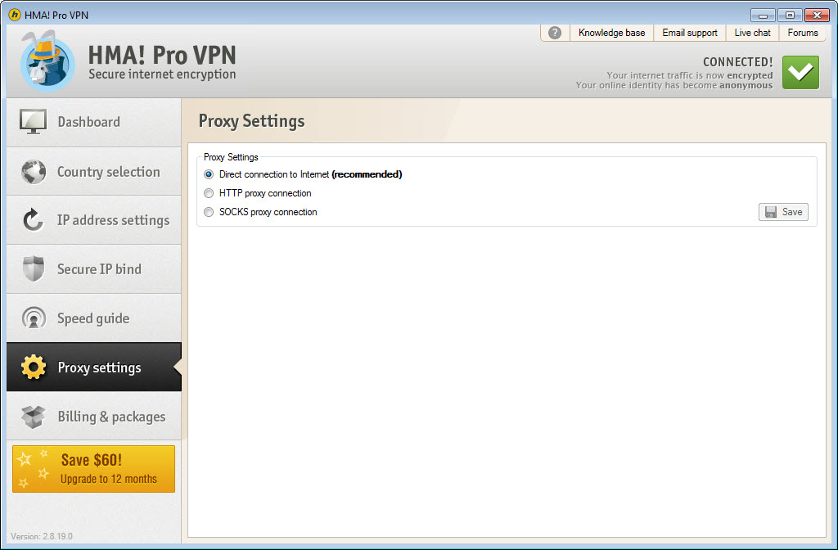The width and height of the screenshot is (838, 550).
Task: Click the HMA! Pro VPN header title
Action: (162, 55)
